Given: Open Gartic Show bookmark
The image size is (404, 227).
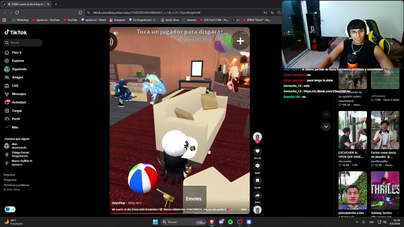Looking at the screenshot, I should tap(170, 20).
